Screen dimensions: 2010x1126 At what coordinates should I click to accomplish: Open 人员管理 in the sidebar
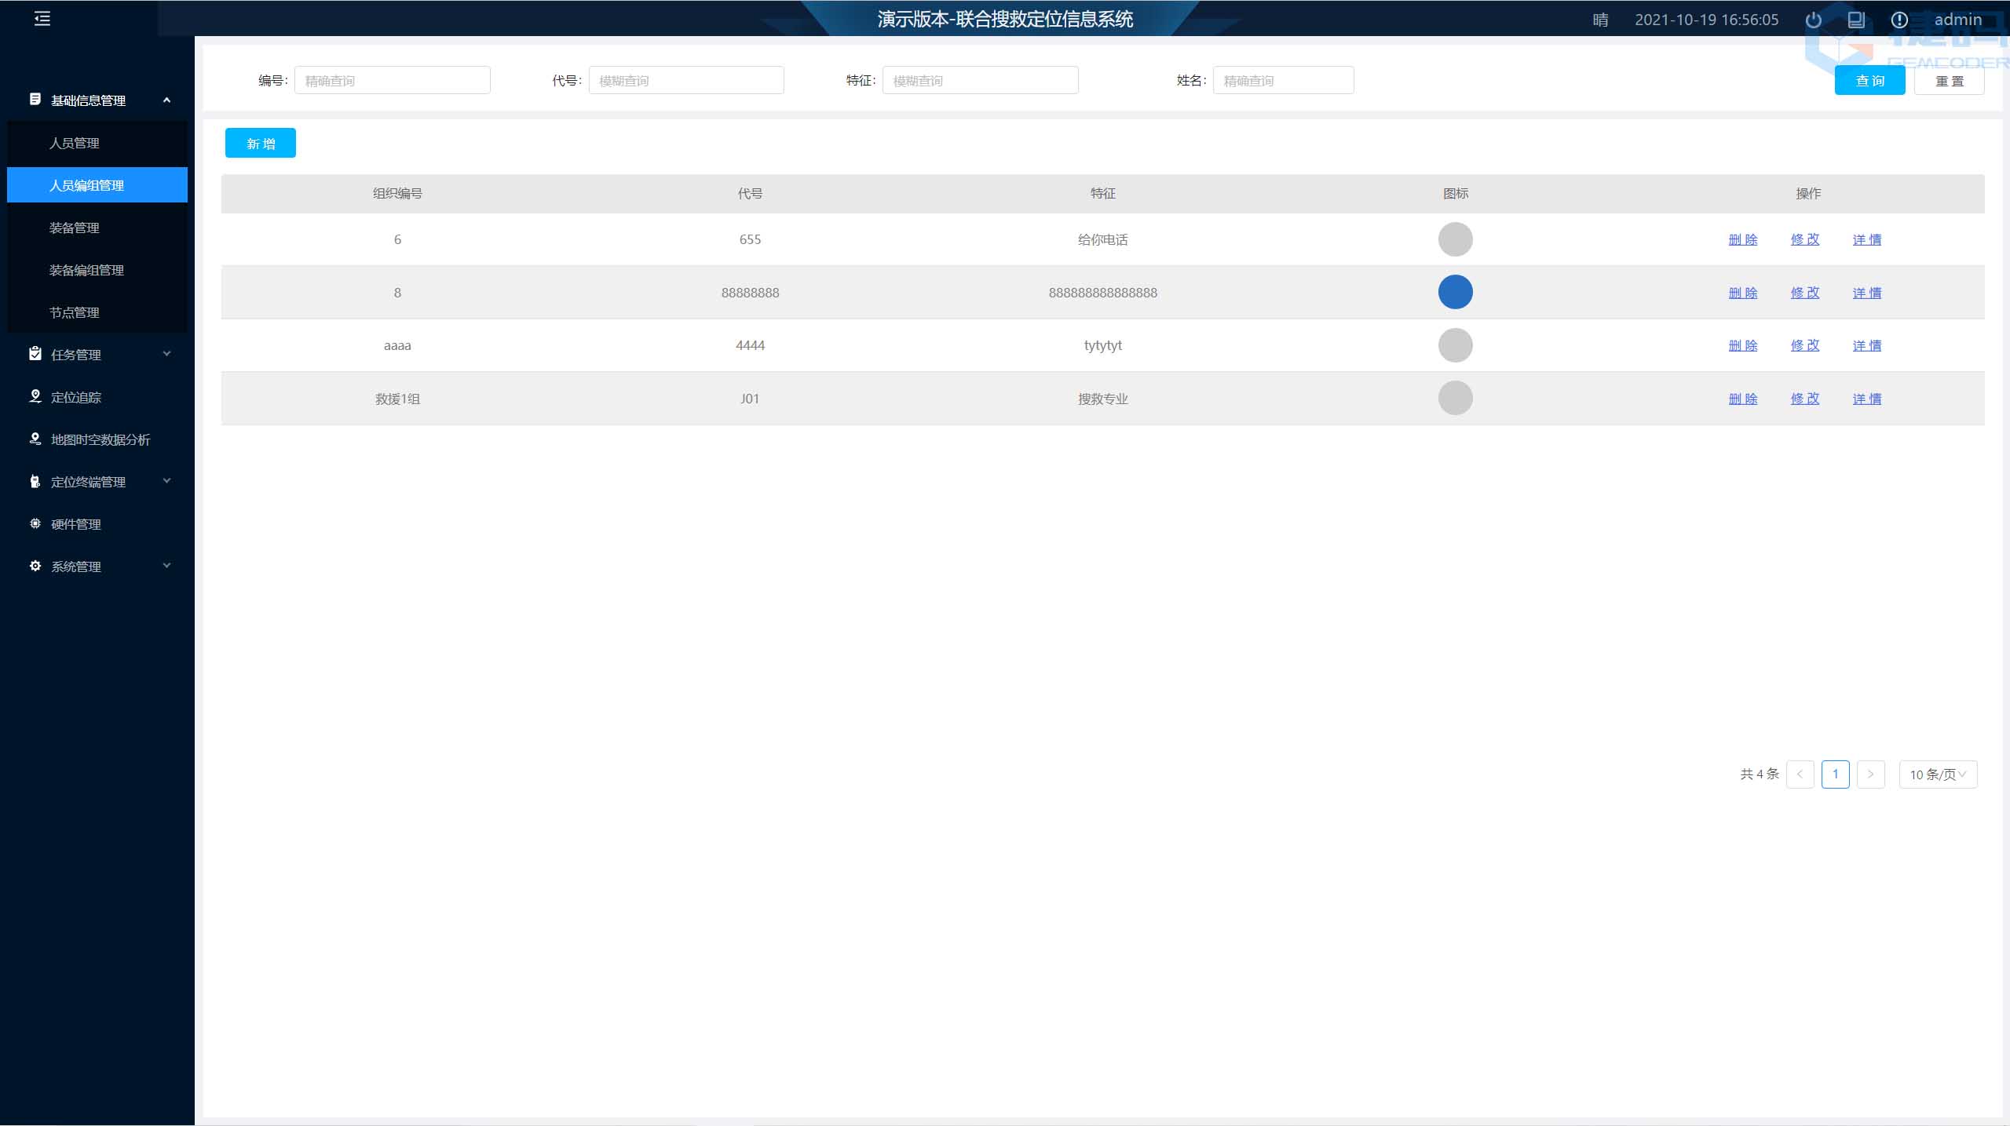pos(75,143)
